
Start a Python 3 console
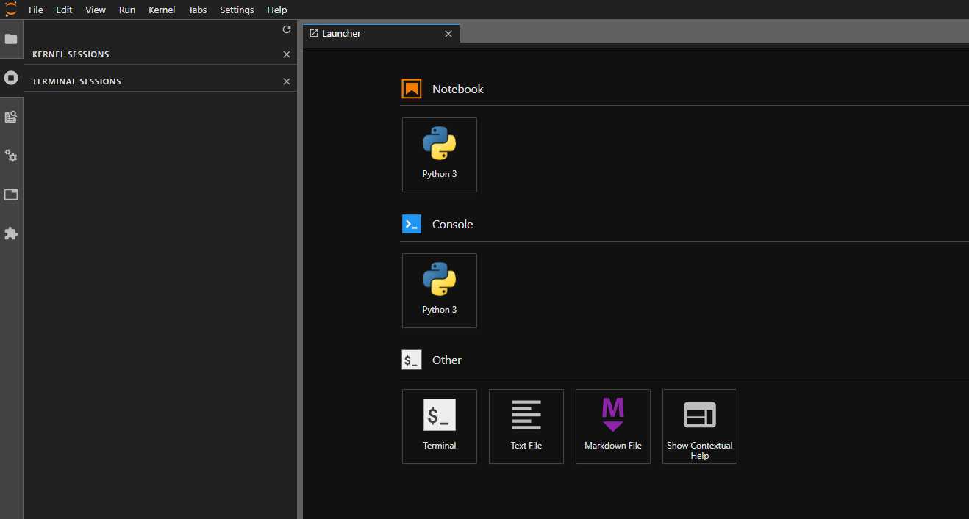(440, 291)
